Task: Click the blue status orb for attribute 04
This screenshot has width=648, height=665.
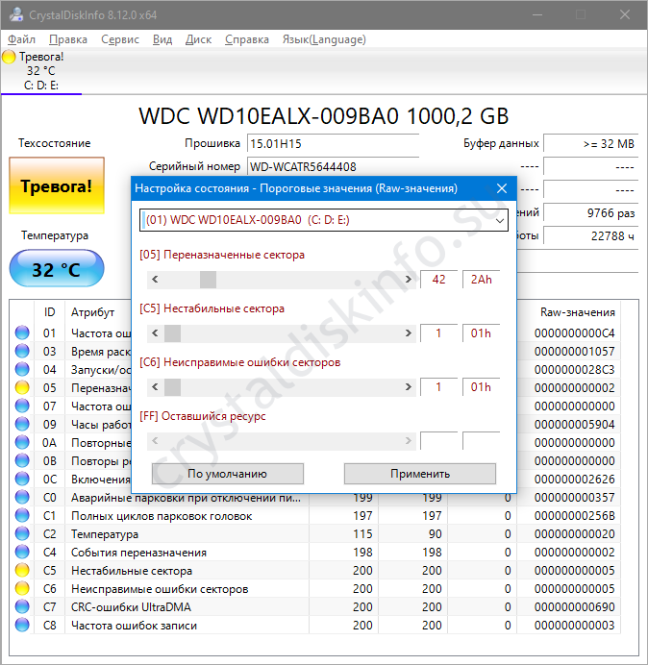Action: click(x=22, y=369)
